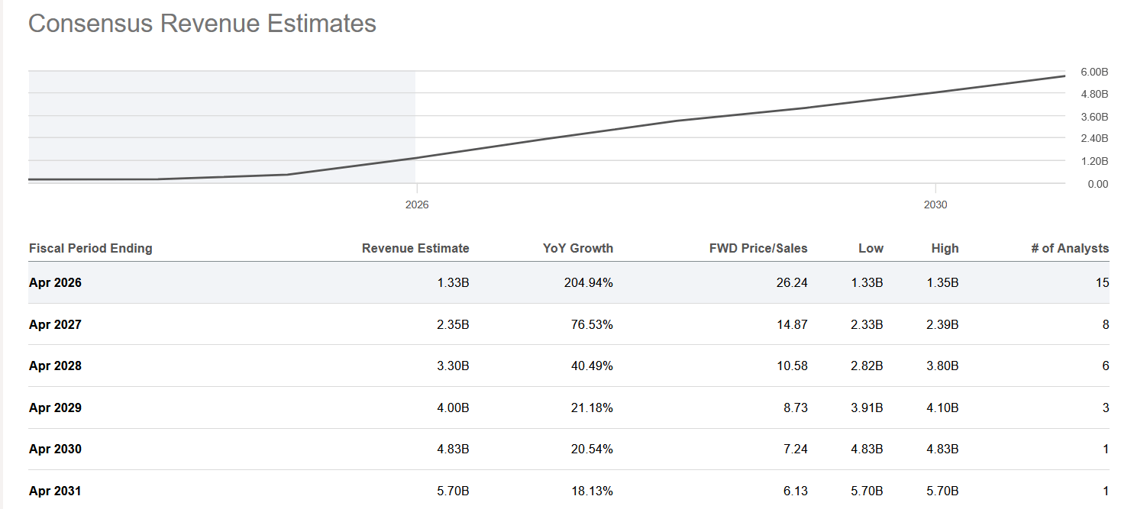Click the 0.00 y-axis label

1097,184
